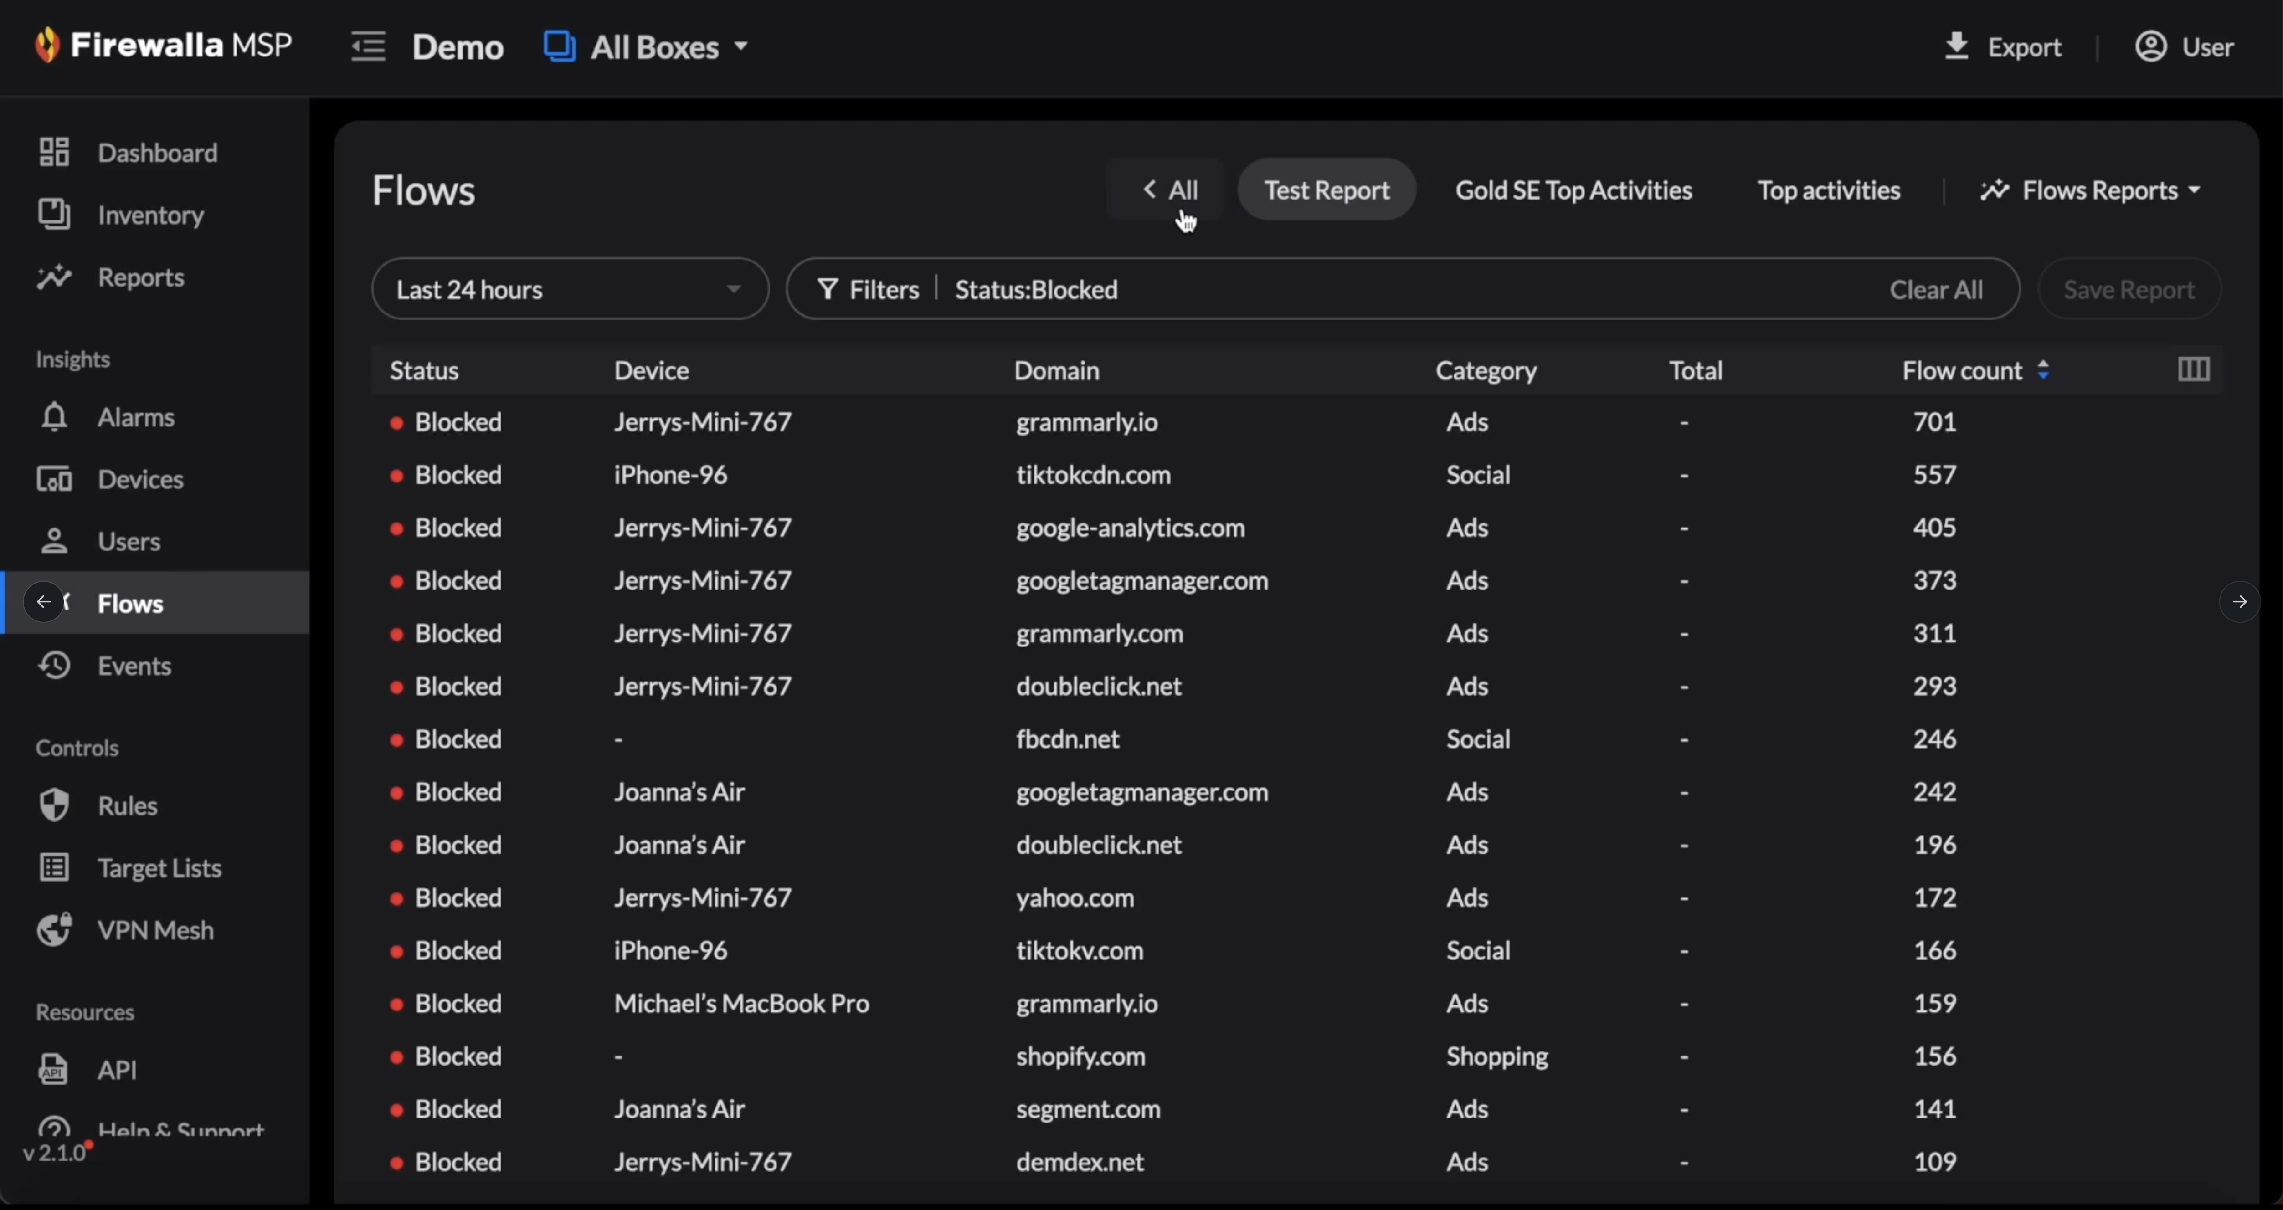Click the Dashboard grid icon
This screenshot has width=2283, height=1210.
point(54,152)
